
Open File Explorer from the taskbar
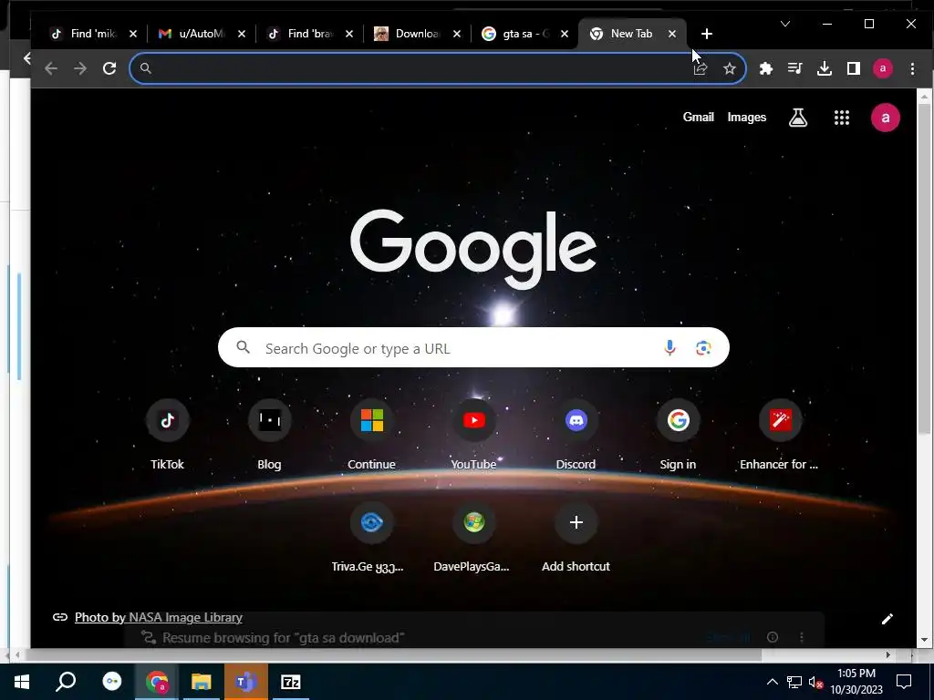point(202,682)
